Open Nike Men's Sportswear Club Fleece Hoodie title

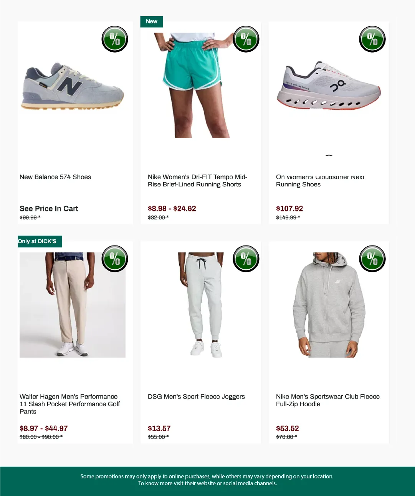point(328,400)
